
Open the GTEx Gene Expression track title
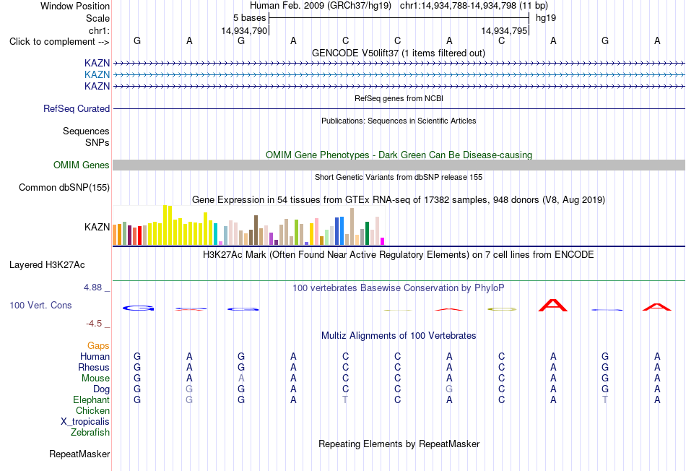pos(399,199)
